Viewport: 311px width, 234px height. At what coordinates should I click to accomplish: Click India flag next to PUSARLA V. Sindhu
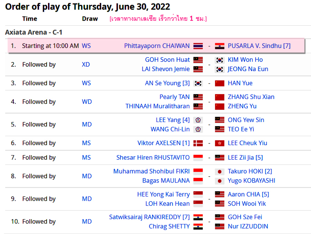219,46
